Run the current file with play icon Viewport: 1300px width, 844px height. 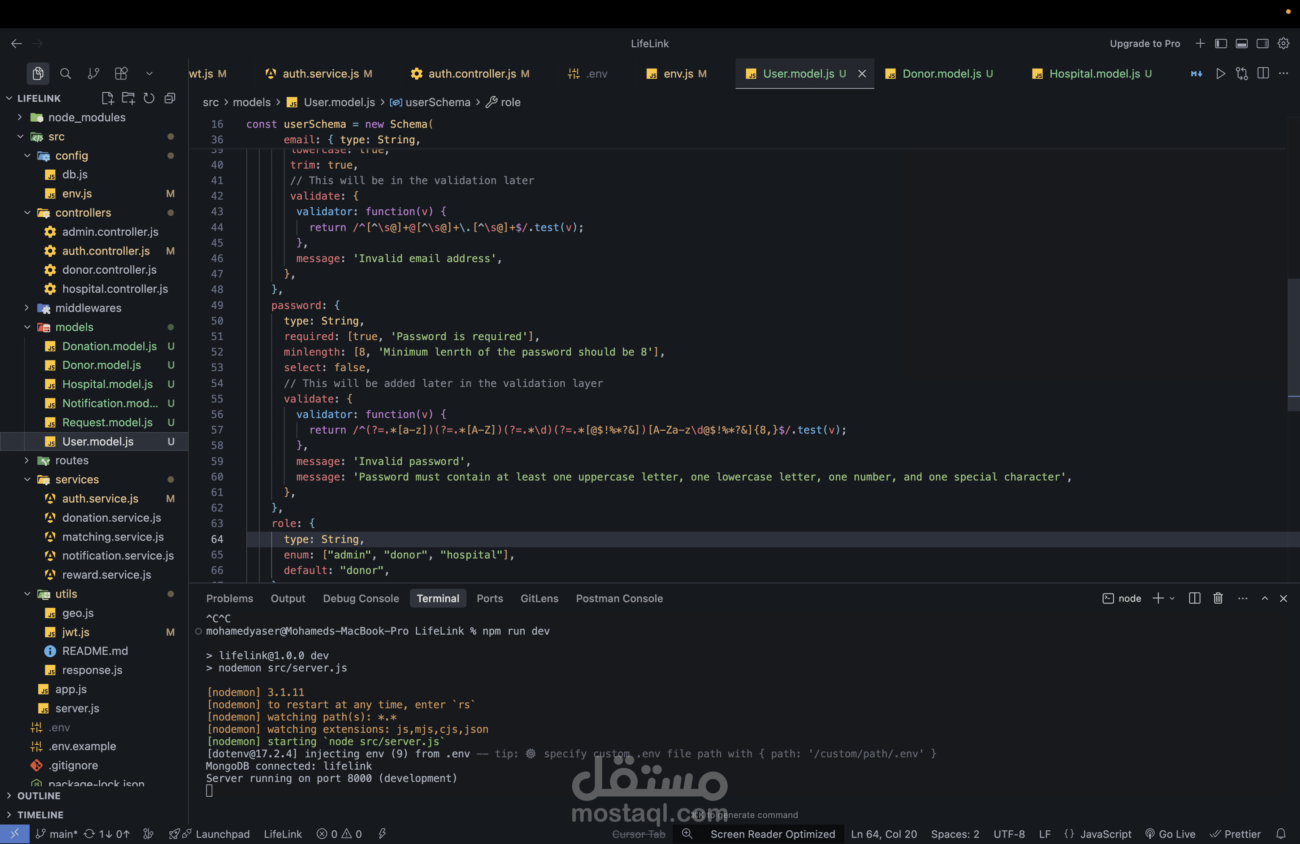(1220, 73)
